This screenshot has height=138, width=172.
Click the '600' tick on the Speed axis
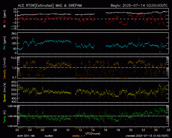pyautogui.click(x=14, y=85)
